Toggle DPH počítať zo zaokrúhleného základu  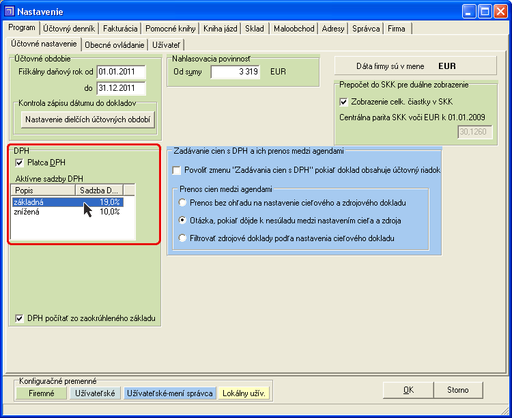(19, 318)
